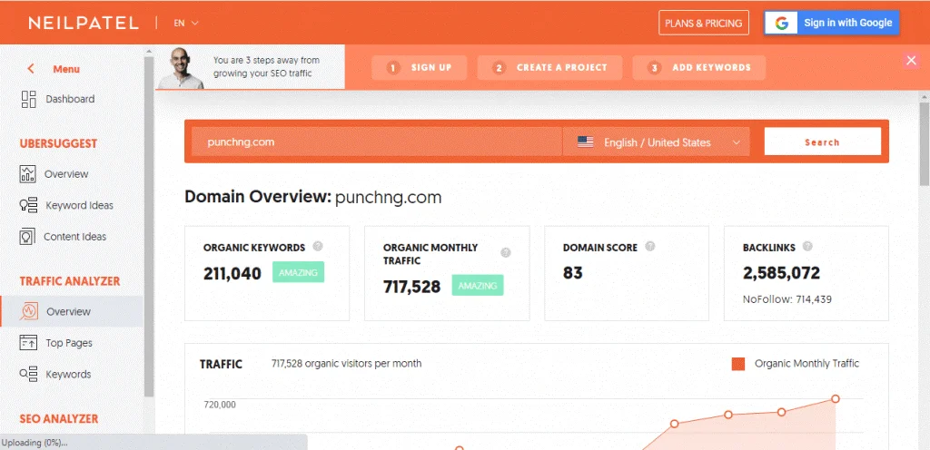Screen dimensions: 930x450
Task: Collapse the sidebar using Menu back arrow
Action: click(31, 69)
